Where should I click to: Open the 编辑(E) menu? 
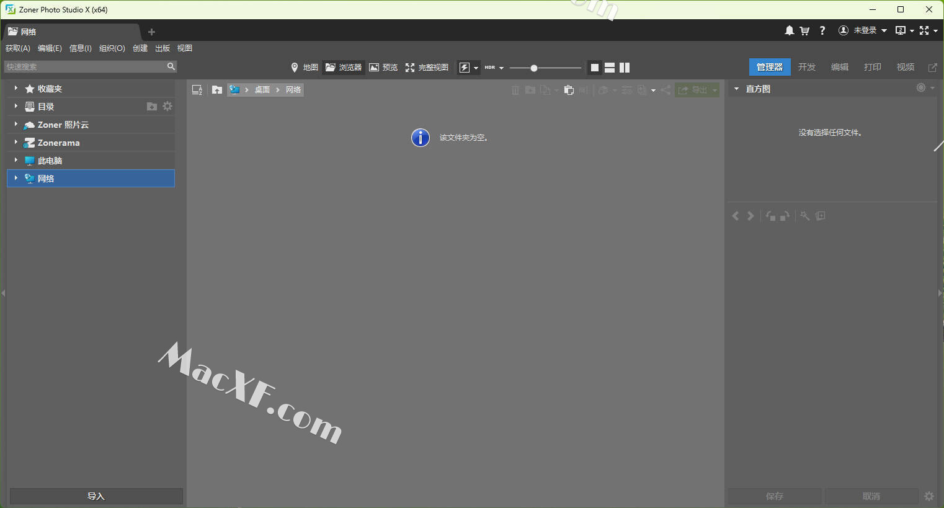[x=50, y=48]
